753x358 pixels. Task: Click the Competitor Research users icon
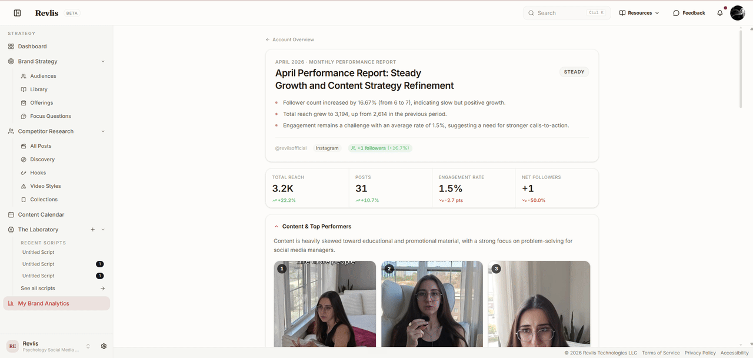click(x=11, y=131)
